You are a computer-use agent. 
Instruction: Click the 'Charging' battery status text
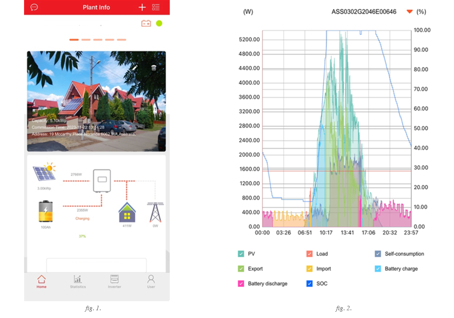click(83, 219)
